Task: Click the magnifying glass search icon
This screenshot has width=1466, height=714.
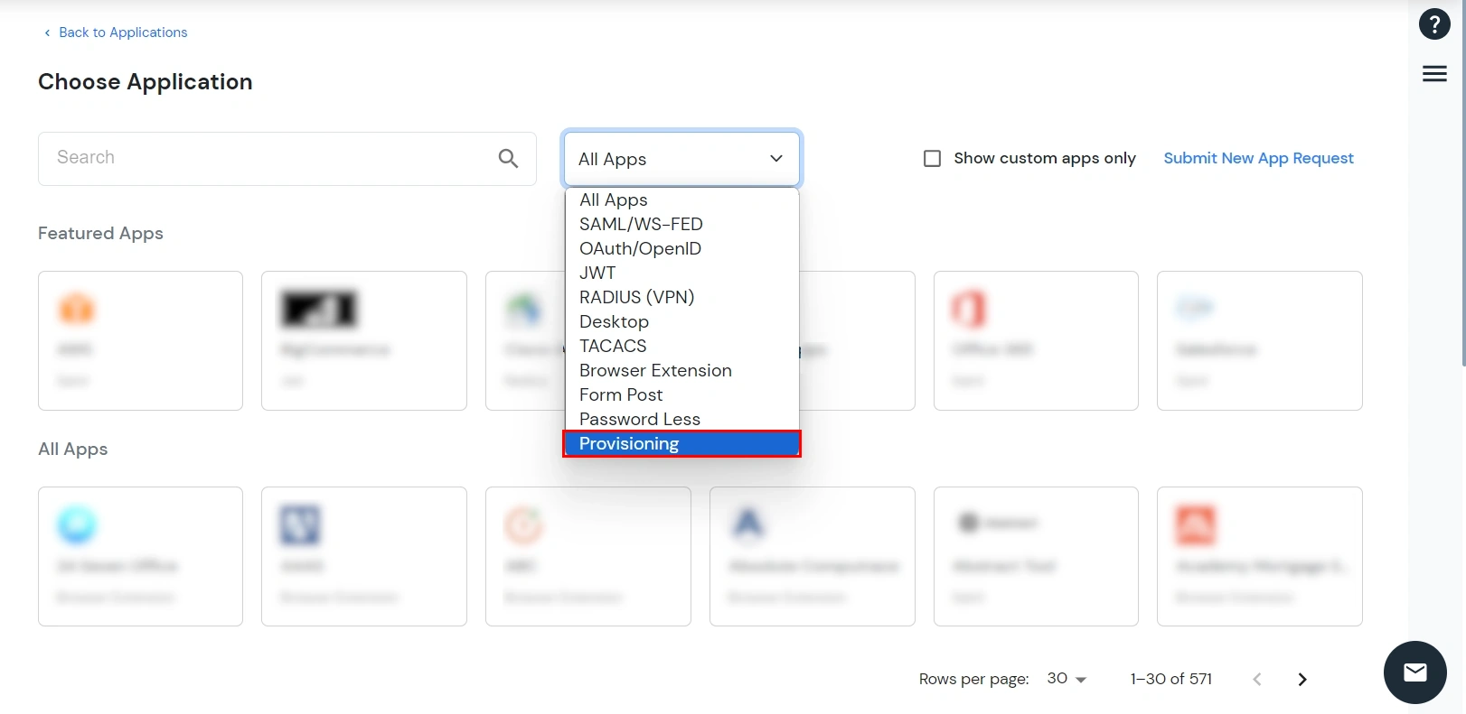Action: pyautogui.click(x=508, y=159)
